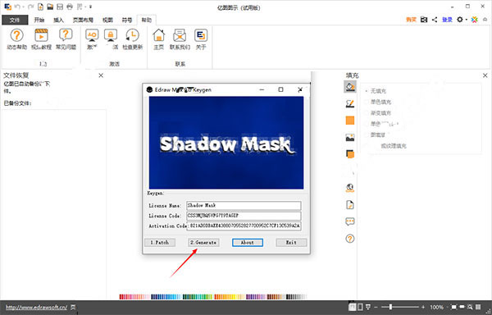Viewport: 492px width, 315px height.
Task: Open About (关于) Edraw icon
Action: click(201, 39)
